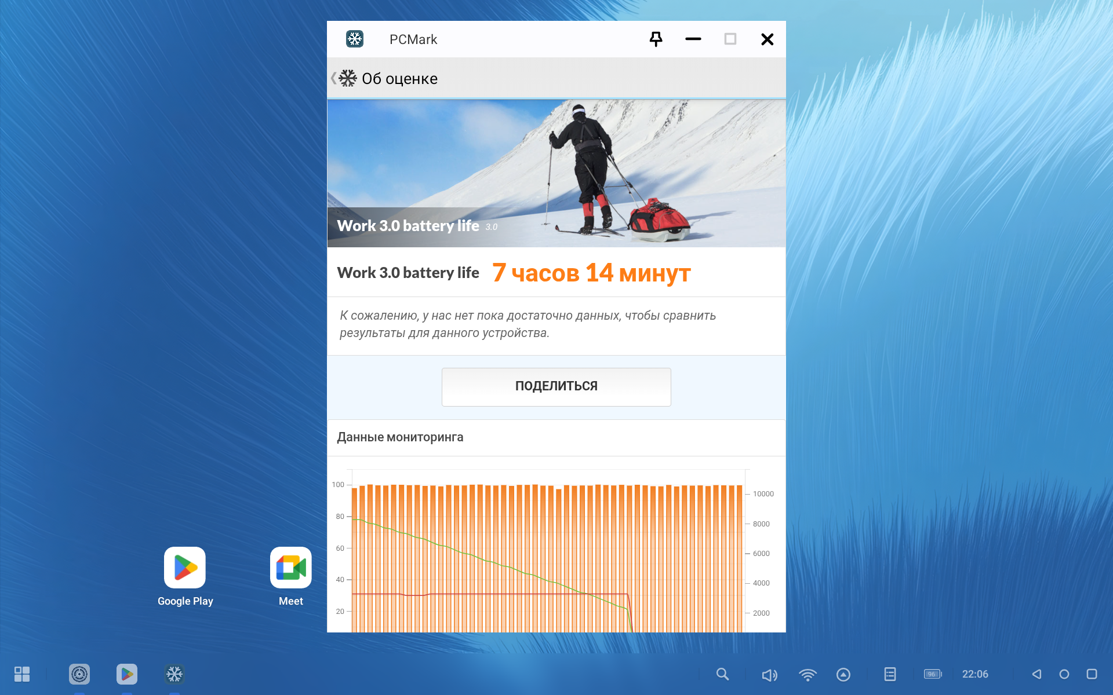Click the battery indicator showing 96
Image resolution: width=1113 pixels, height=695 pixels.
[933, 674]
